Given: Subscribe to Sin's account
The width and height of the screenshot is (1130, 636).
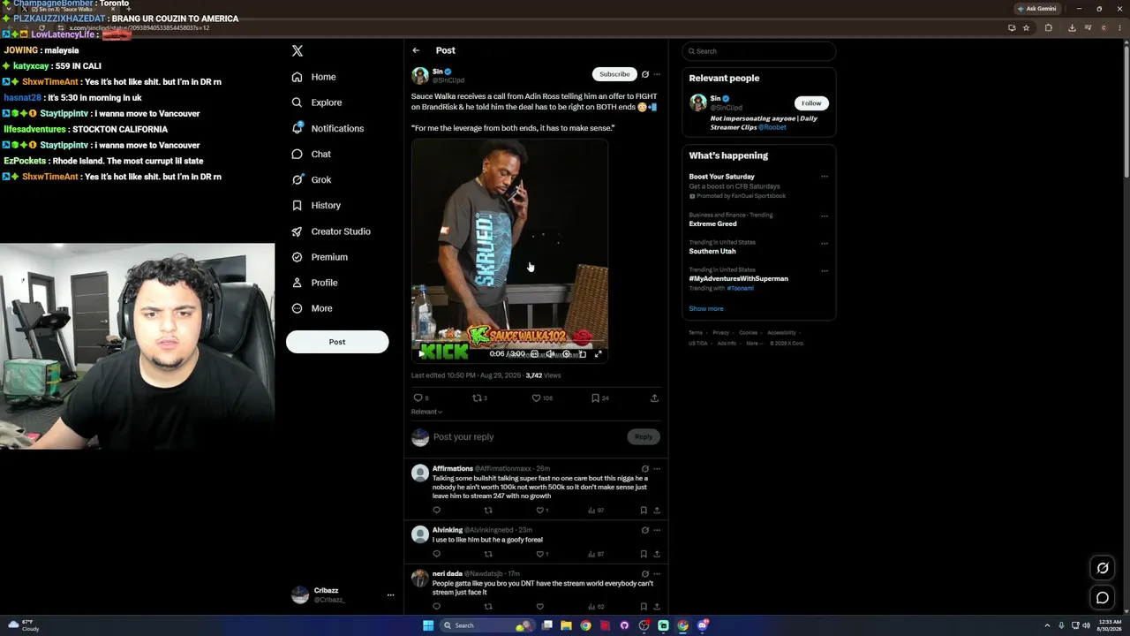Looking at the screenshot, I should click(x=614, y=74).
